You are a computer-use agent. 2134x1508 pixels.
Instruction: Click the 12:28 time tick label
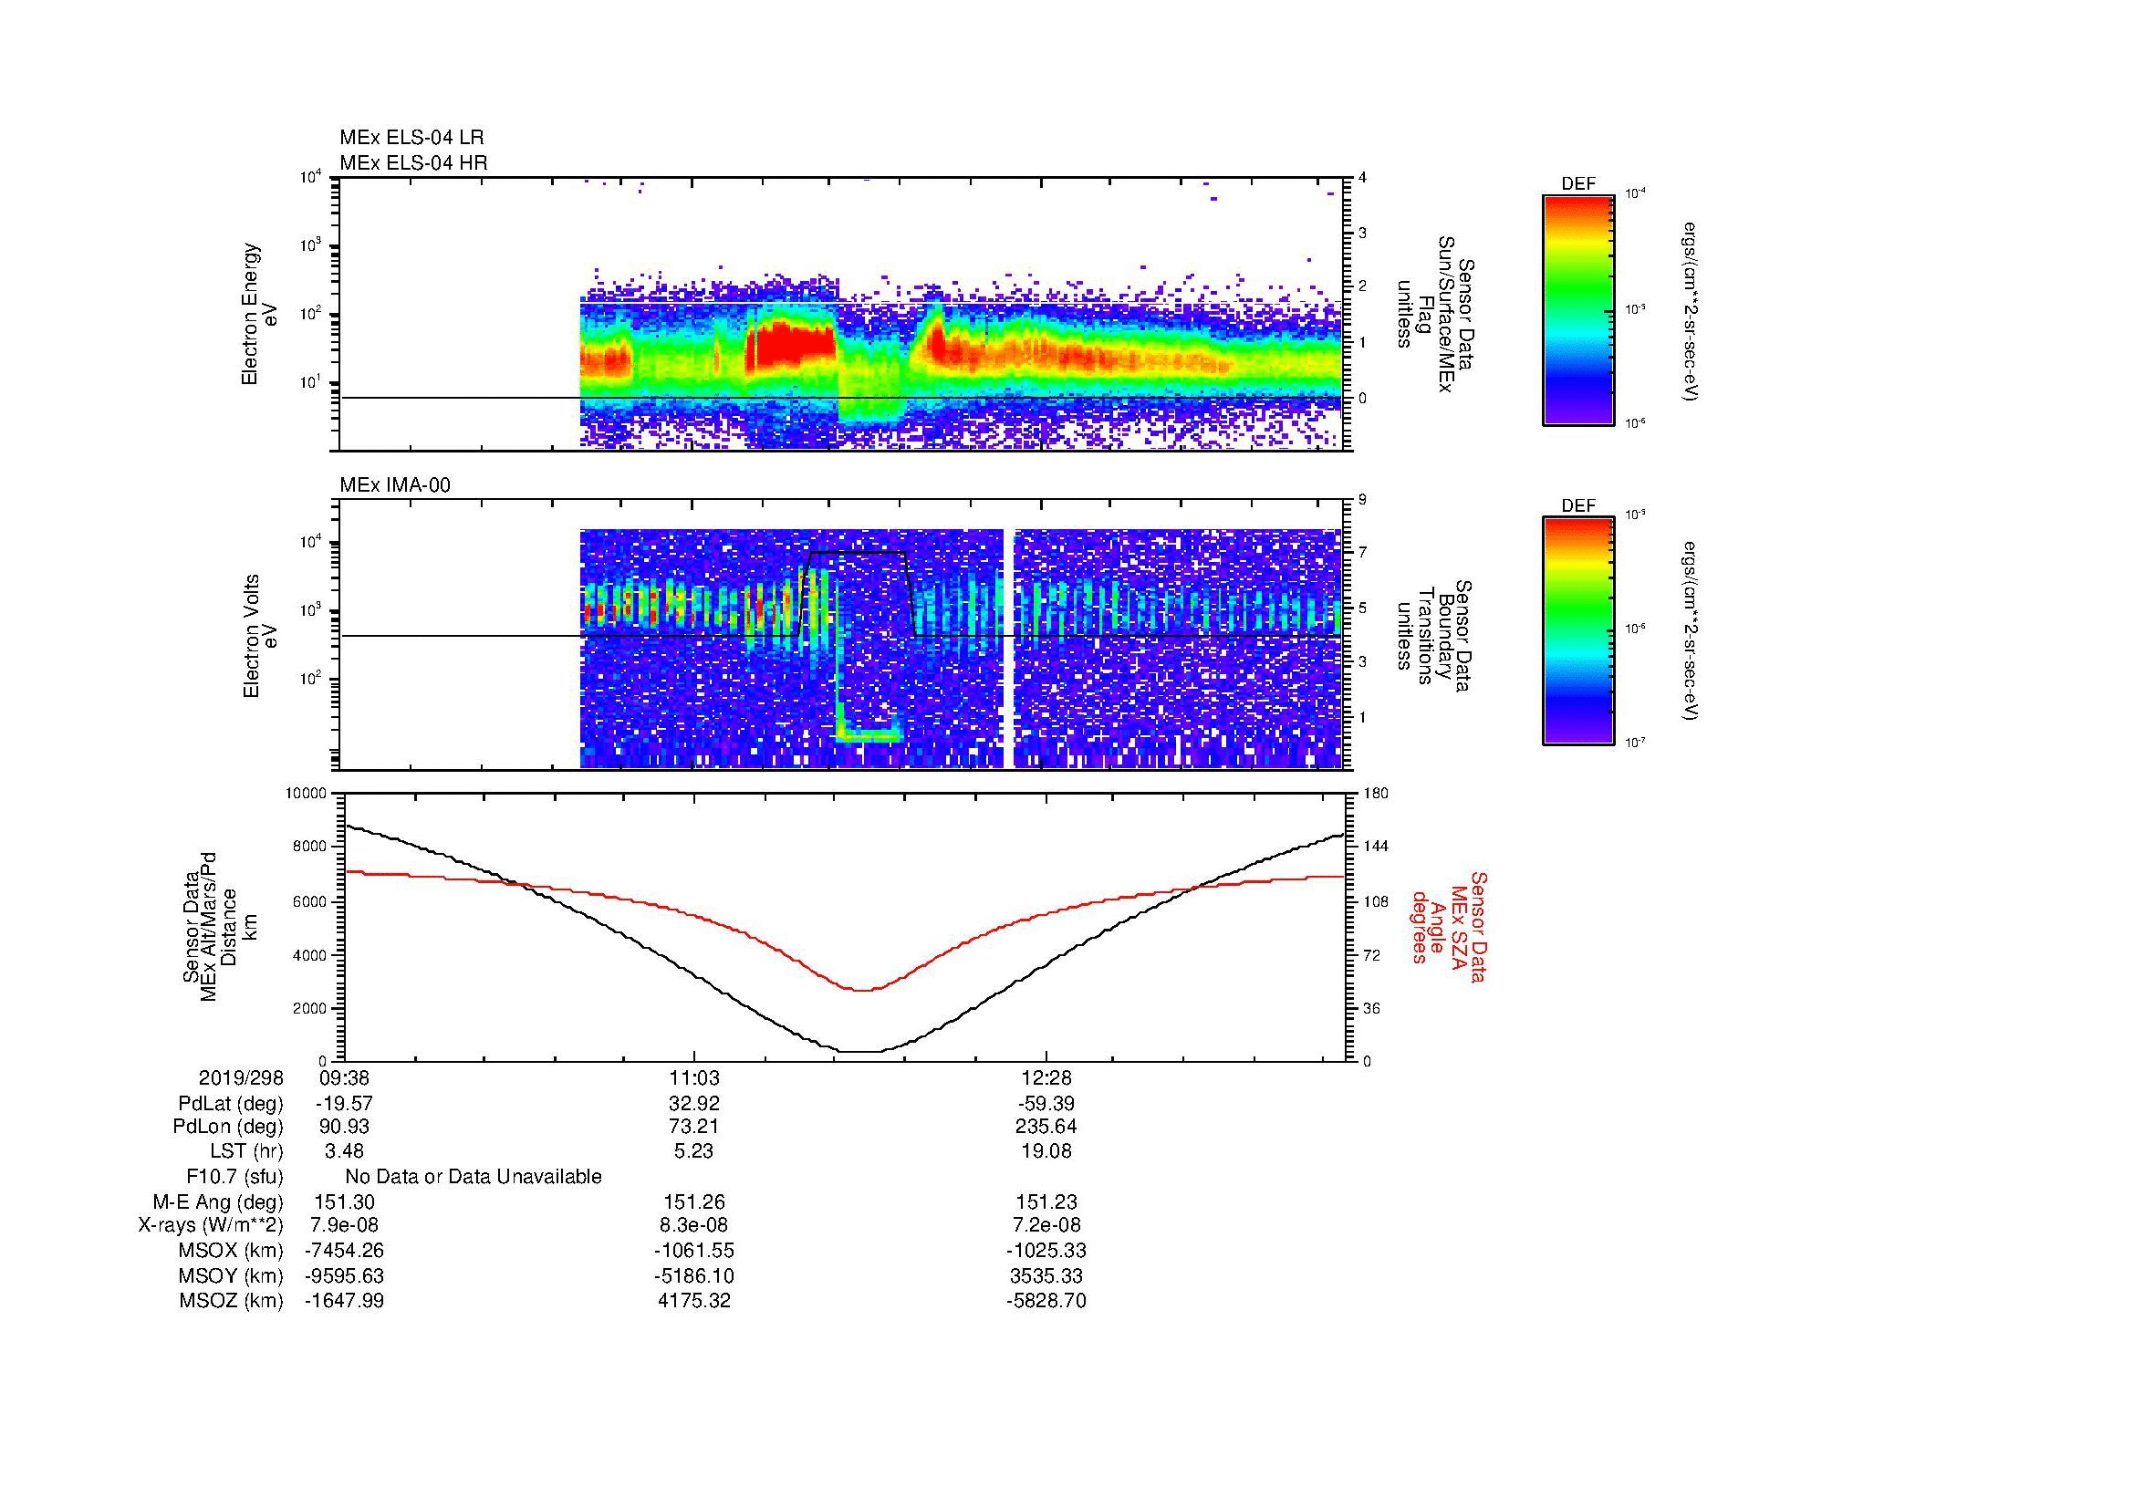pyautogui.click(x=1046, y=1077)
